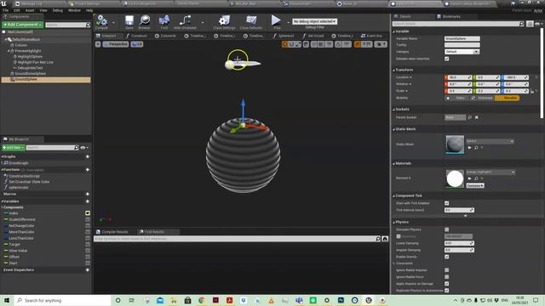The width and height of the screenshot is (545, 306).
Task: Open details property matrix grid icon
Action: pos(530,24)
